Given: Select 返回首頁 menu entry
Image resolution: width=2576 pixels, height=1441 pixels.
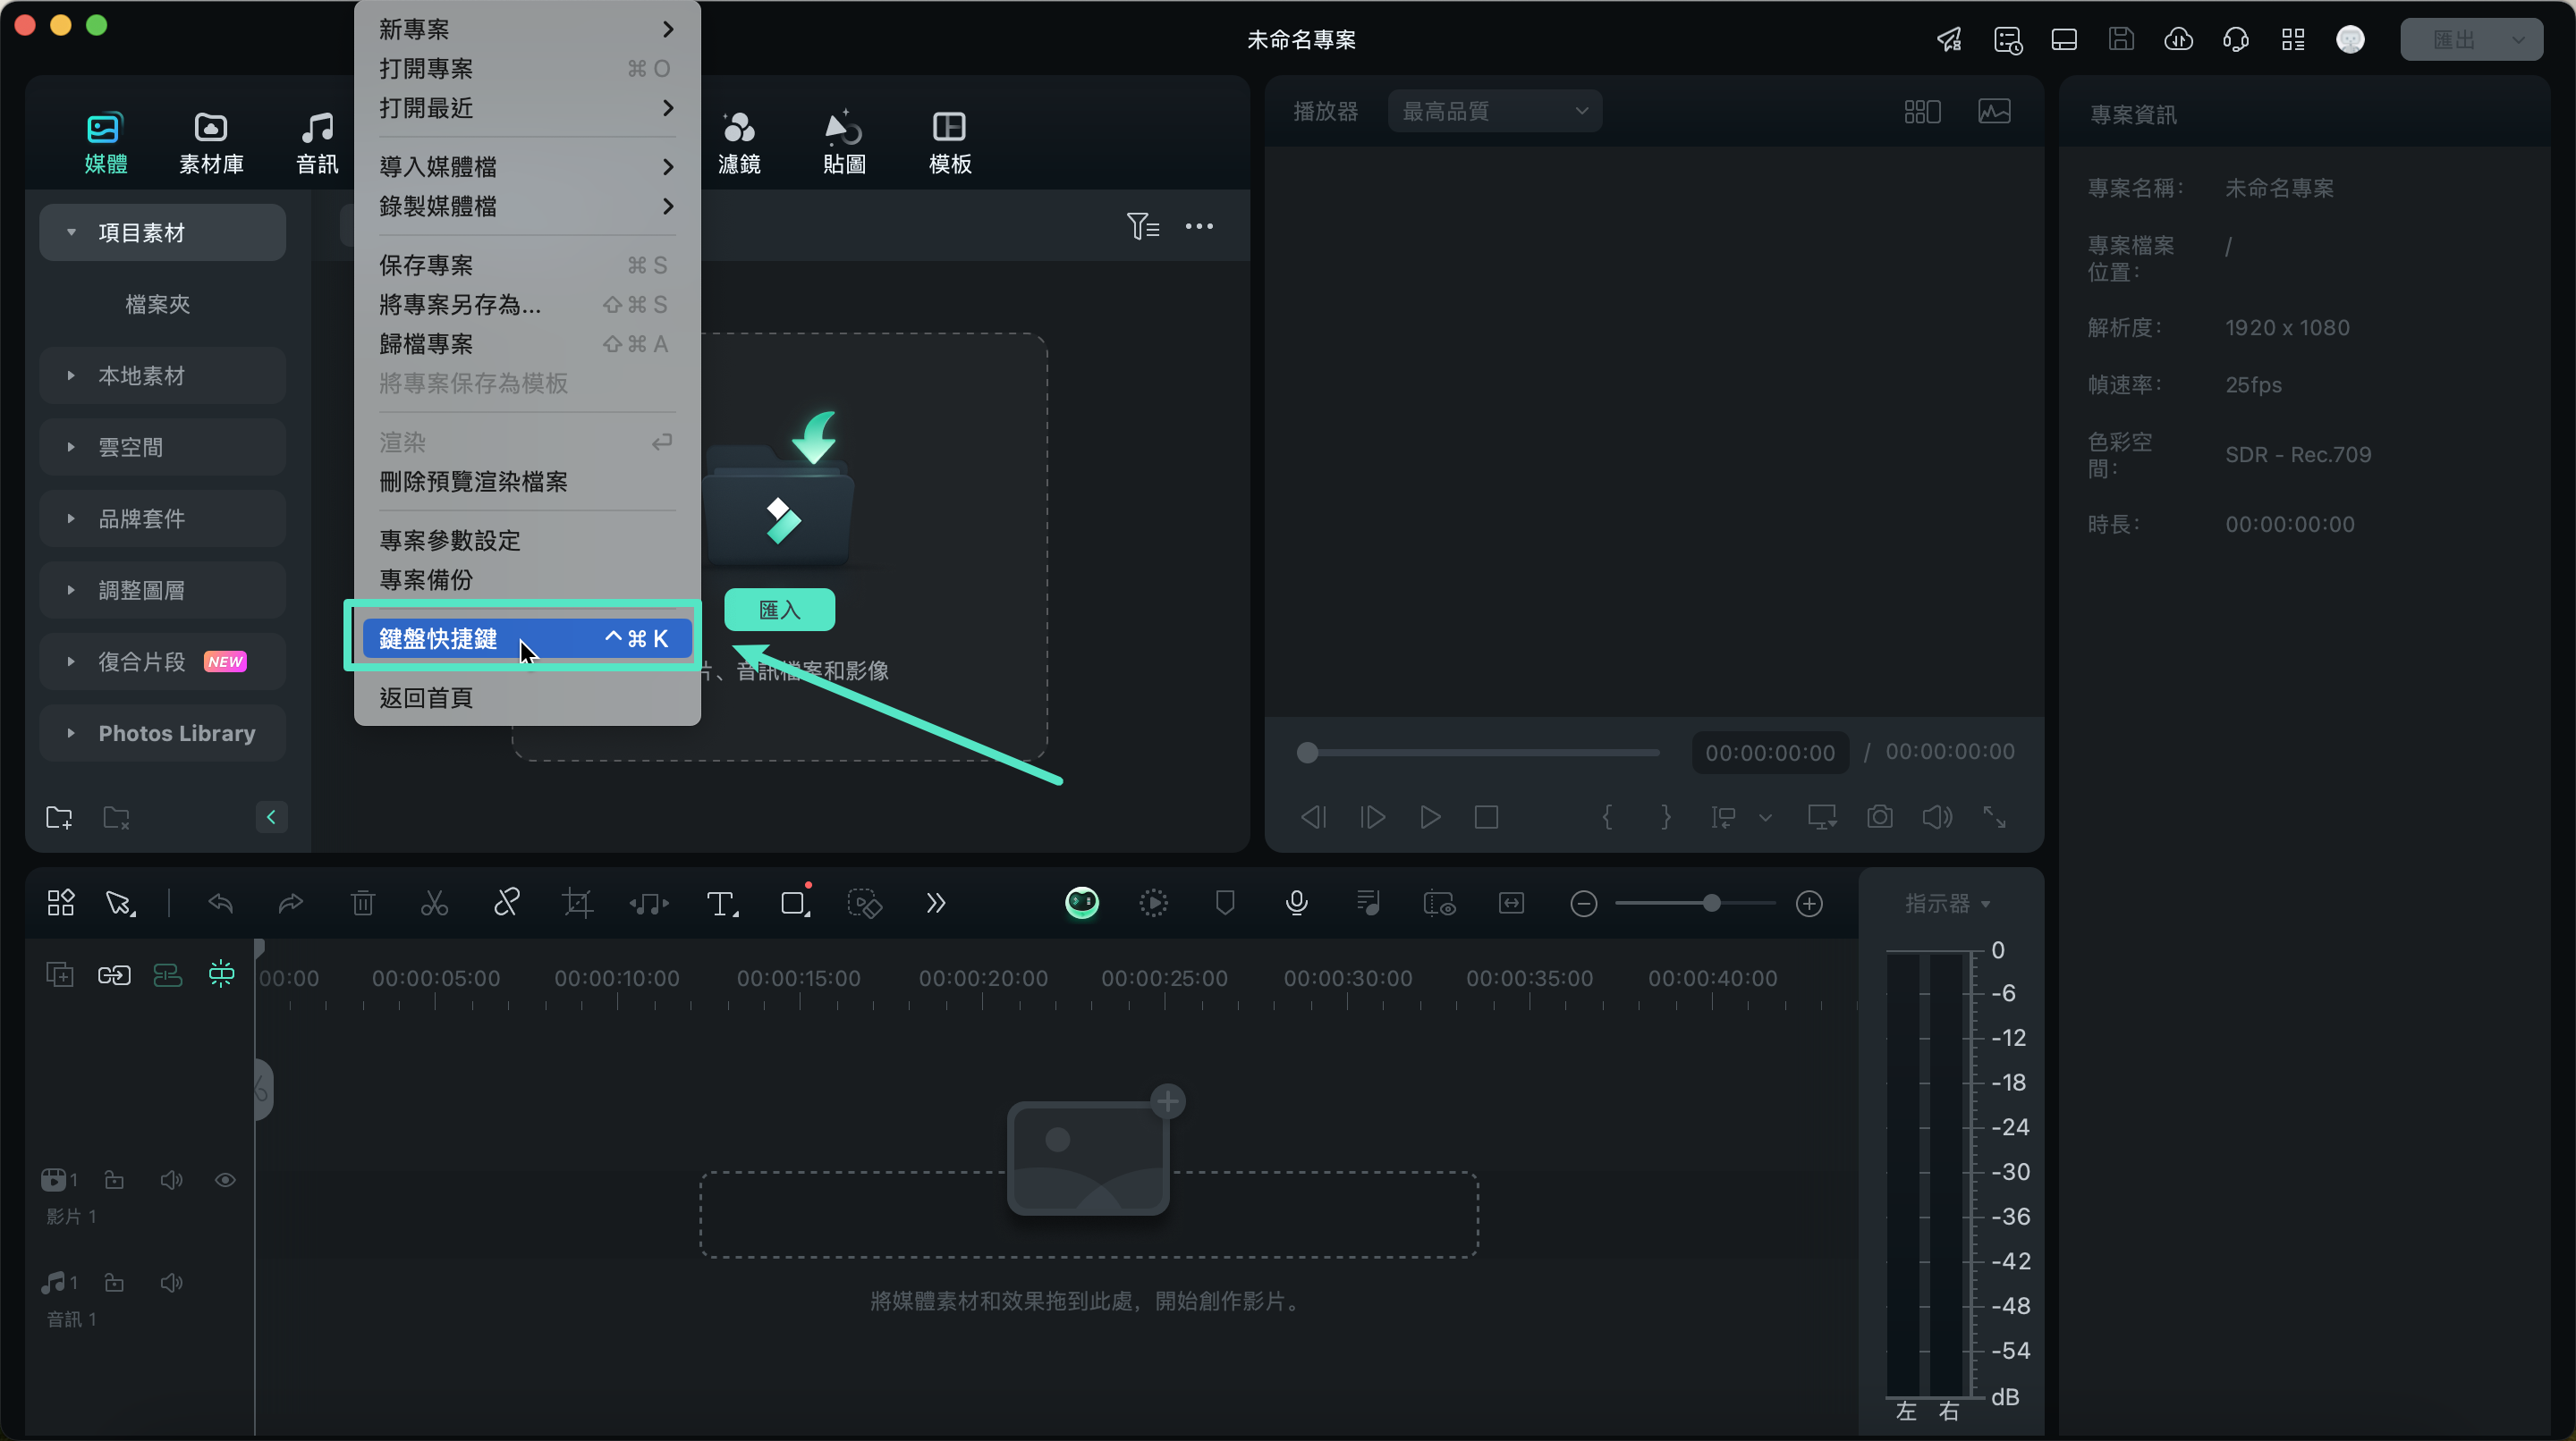Looking at the screenshot, I should pyautogui.click(x=526, y=696).
